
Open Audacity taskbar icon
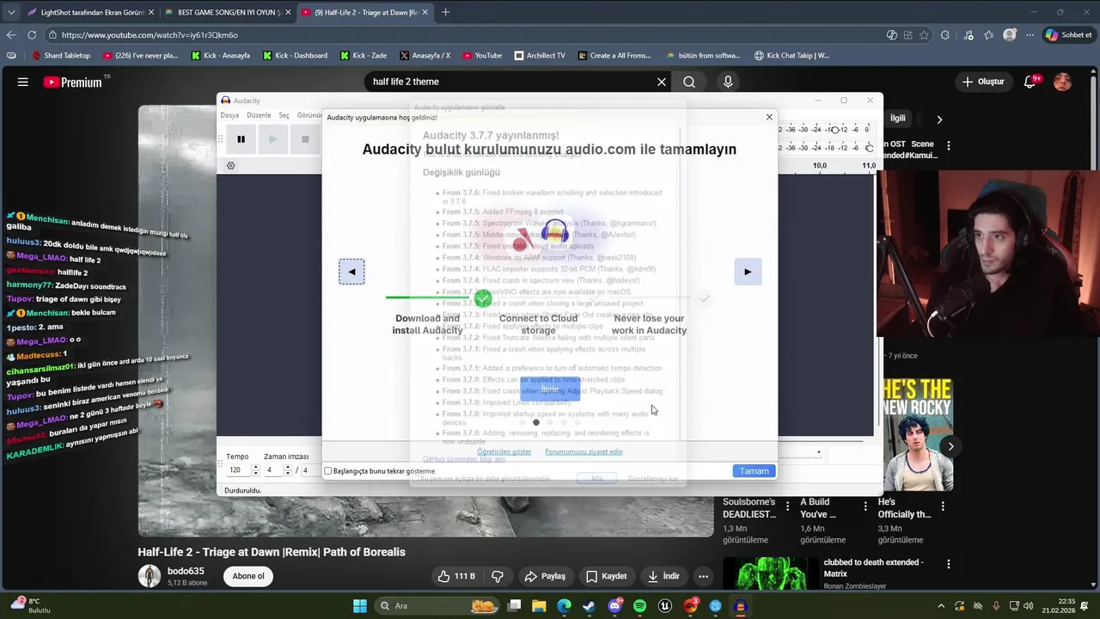[741, 606]
